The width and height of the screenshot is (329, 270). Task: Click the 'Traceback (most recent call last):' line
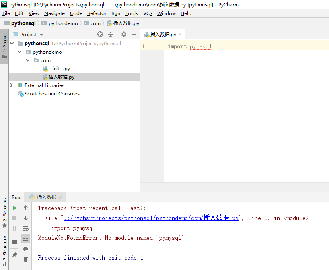(92, 208)
